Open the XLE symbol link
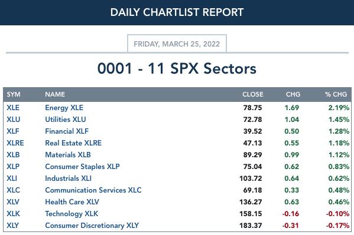 coord(13,108)
